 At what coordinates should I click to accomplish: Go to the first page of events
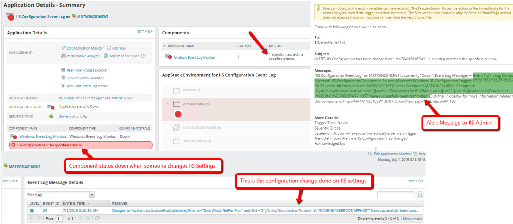click(x=31, y=218)
